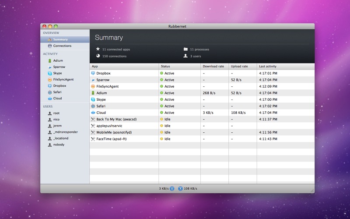The width and height of the screenshot is (350, 219).
Task: Select user nico in the sidebar
Action: [x=65, y=120]
